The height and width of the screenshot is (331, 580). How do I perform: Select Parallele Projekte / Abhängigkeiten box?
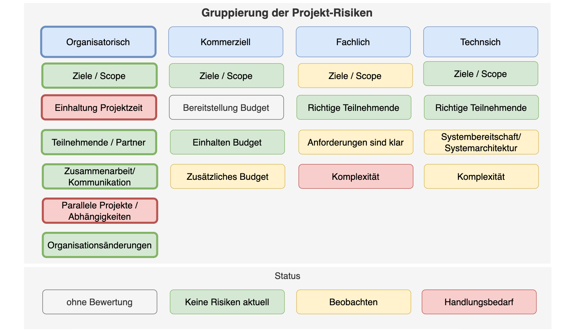(100, 211)
